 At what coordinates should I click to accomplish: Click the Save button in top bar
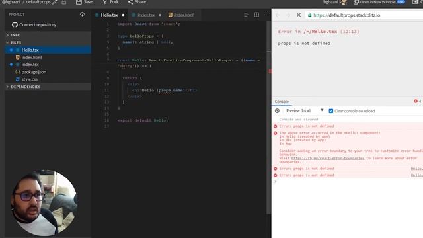click(84, 2)
